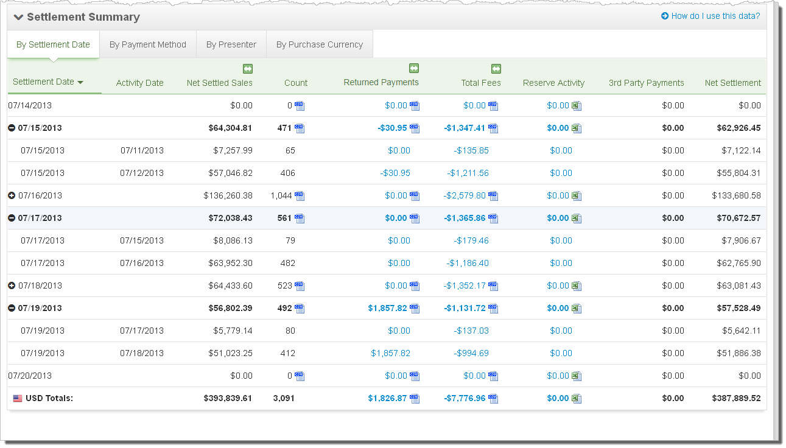Click the 3rd Party Payments column header
Screen dimensions: 786x448
click(x=647, y=83)
